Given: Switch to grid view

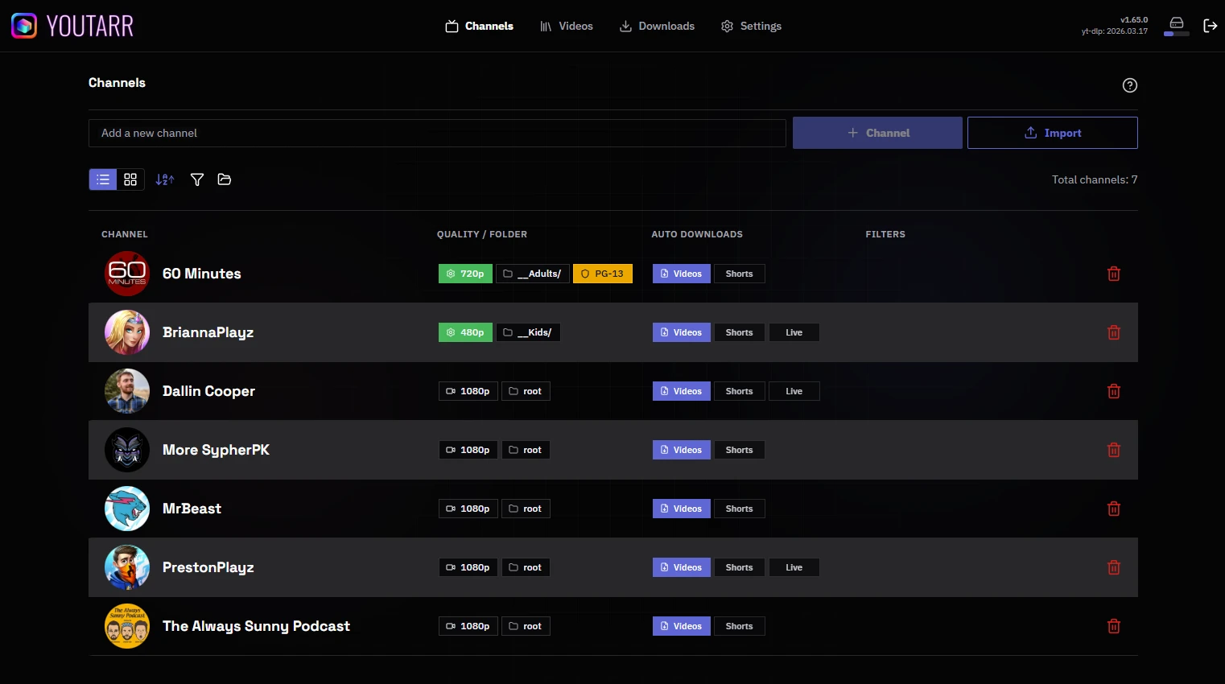Looking at the screenshot, I should pos(130,179).
